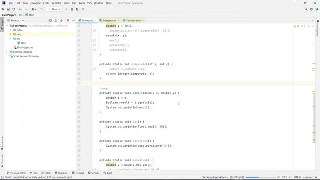Open the Navigate menu

pos(35,3)
